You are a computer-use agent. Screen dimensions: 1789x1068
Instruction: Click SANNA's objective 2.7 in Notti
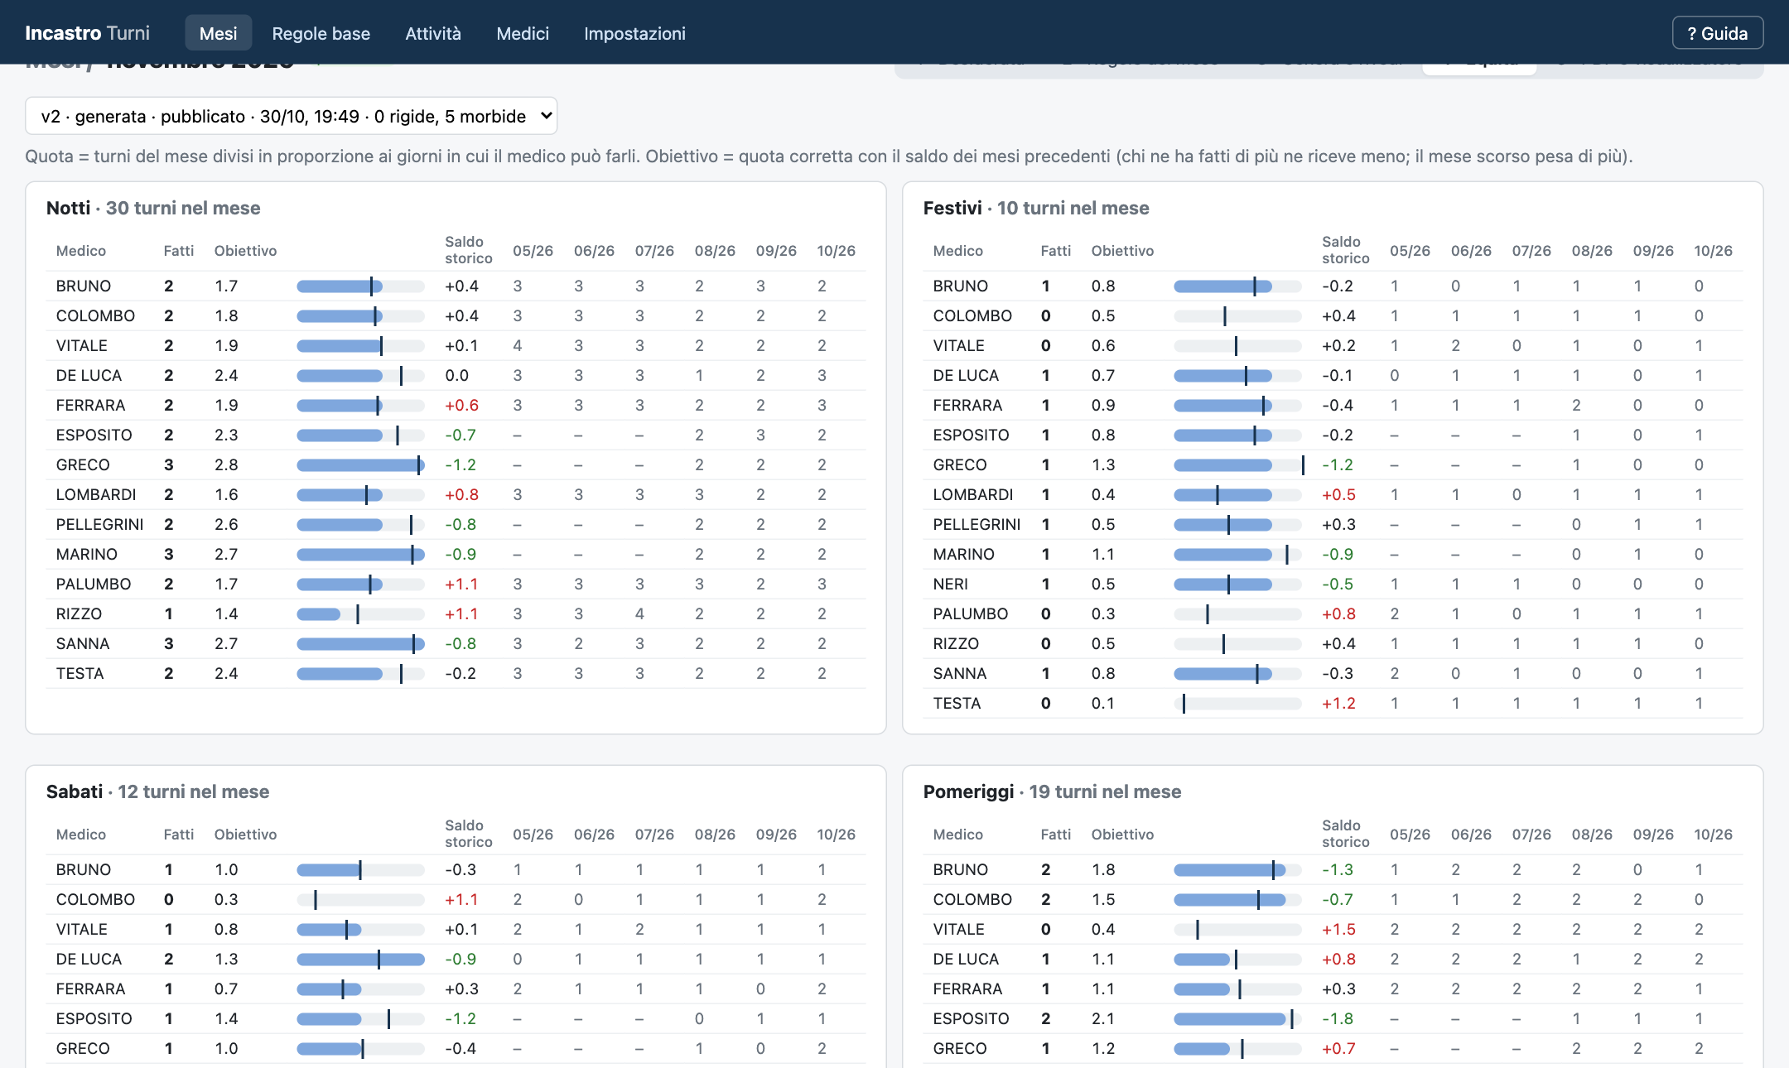point(226,644)
